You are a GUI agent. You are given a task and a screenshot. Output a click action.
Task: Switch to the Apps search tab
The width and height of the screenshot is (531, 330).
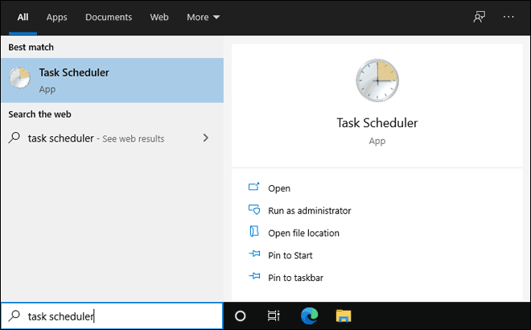(x=56, y=17)
